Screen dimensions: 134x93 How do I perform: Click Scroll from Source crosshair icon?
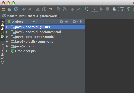[61, 22]
